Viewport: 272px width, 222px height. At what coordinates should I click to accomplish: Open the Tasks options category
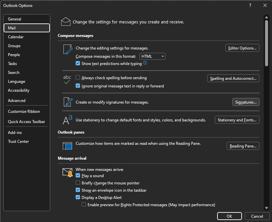pyautogui.click(x=27, y=64)
